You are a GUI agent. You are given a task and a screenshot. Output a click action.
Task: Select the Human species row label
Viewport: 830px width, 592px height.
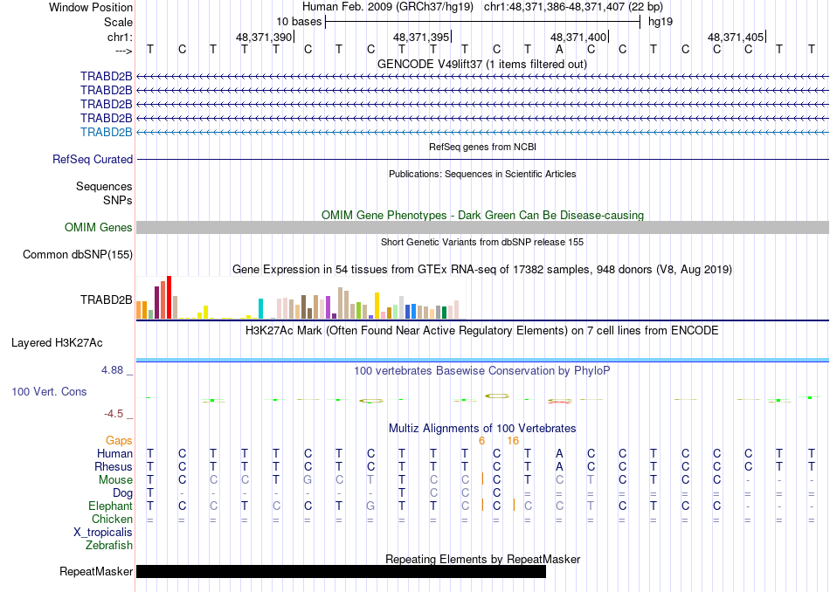point(114,453)
